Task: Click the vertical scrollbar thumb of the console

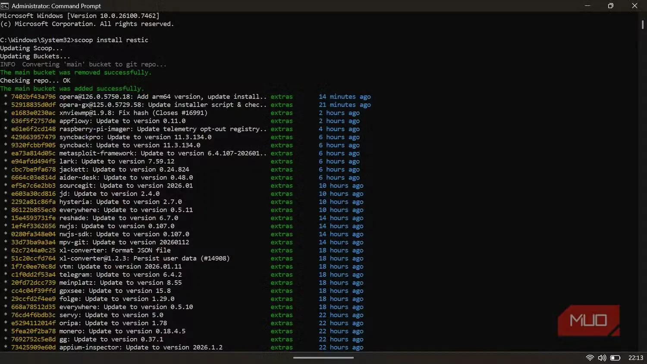Action: [642, 25]
